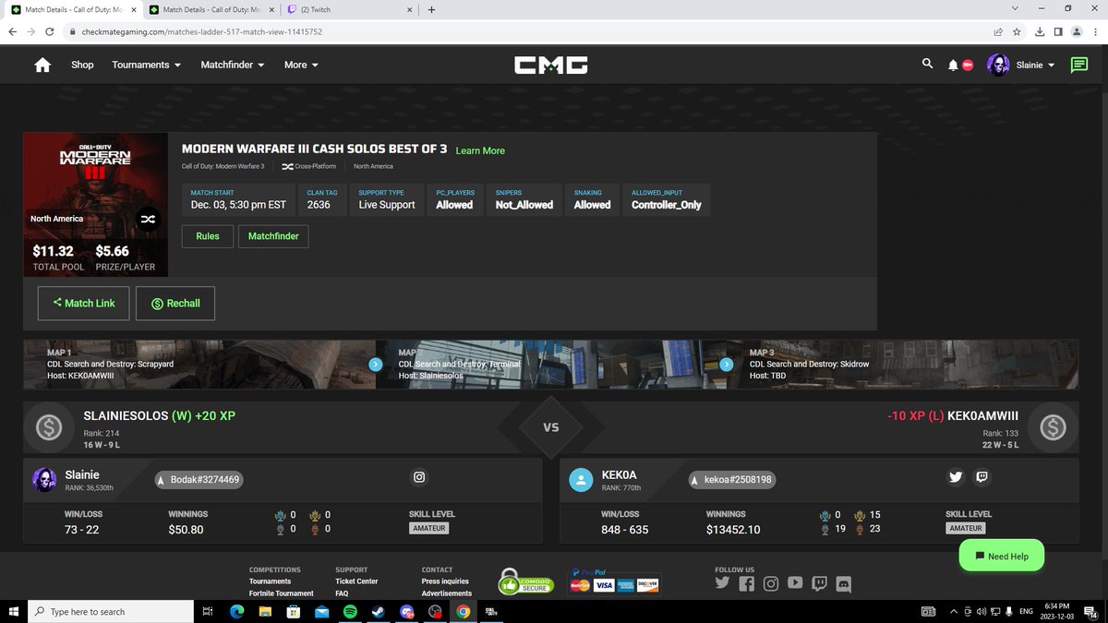Click the footer YouTube icon
1108x623 pixels.
point(795,583)
